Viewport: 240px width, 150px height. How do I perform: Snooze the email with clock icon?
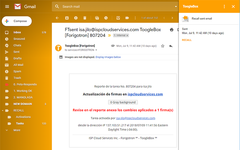(106, 18)
